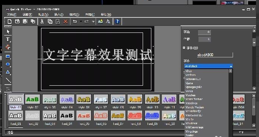Open the 视图(V) menu

point(43,15)
